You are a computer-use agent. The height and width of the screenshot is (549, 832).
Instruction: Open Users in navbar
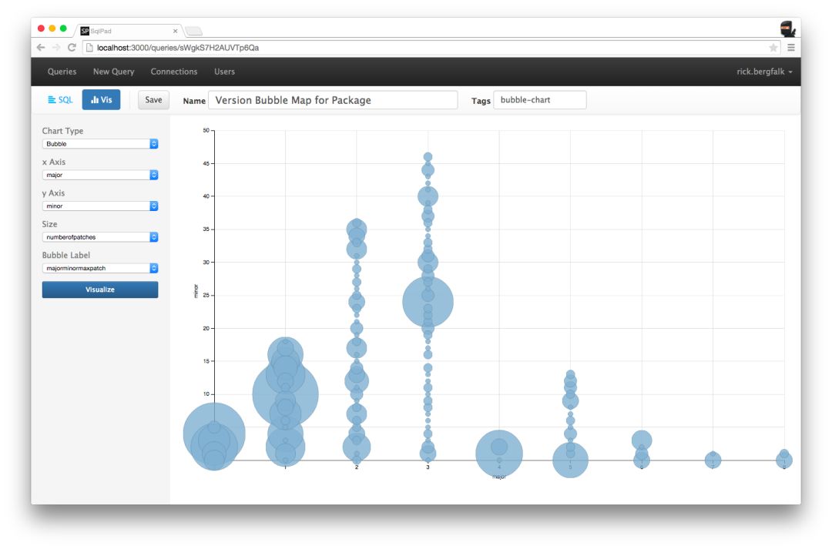(224, 72)
